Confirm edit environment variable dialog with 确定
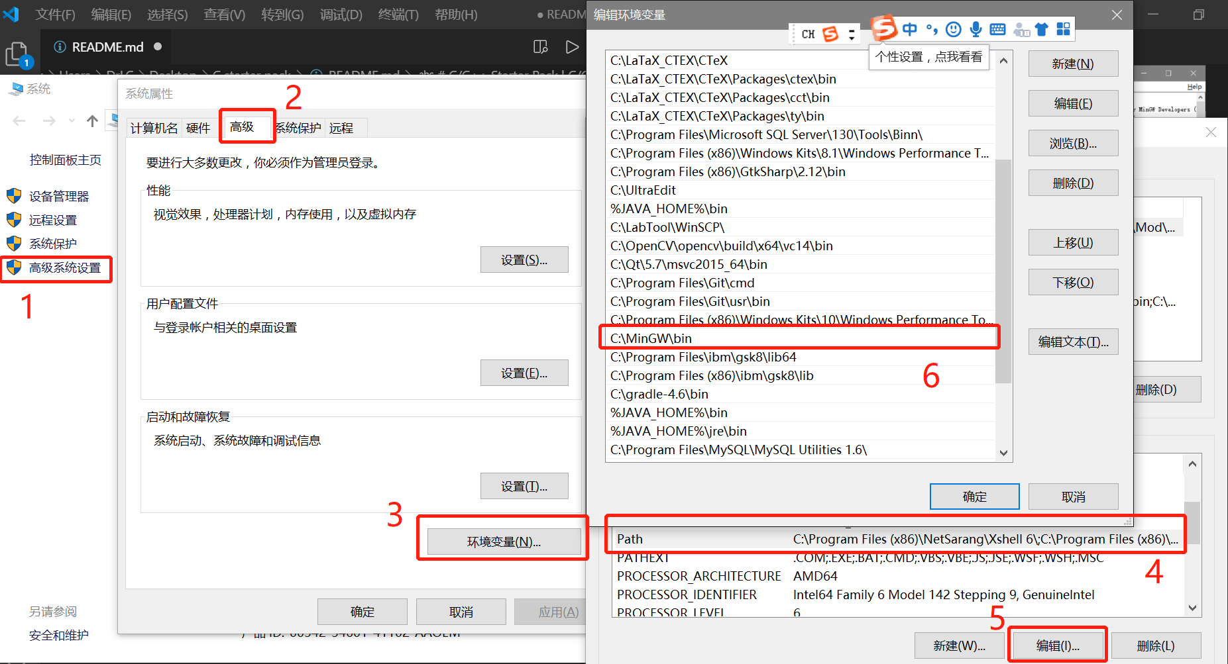The image size is (1228, 664). coord(974,497)
